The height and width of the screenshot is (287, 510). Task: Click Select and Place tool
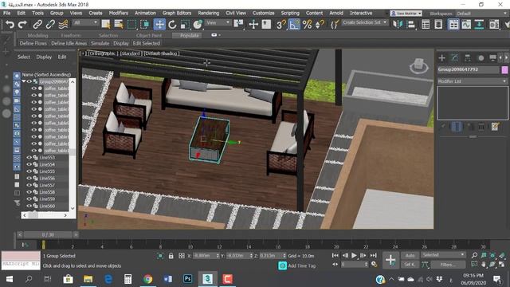[x=198, y=25]
